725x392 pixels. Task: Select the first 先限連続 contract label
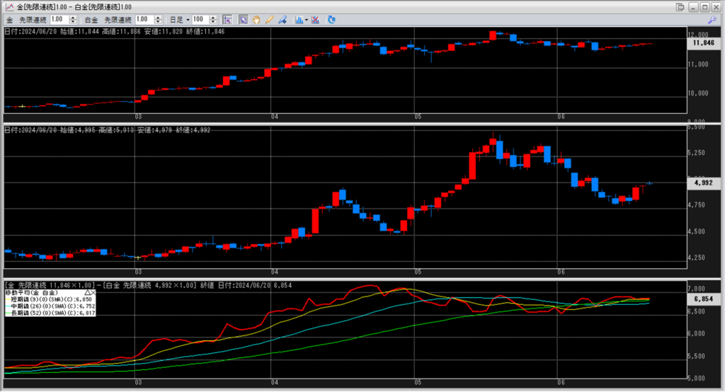tap(33, 19)
